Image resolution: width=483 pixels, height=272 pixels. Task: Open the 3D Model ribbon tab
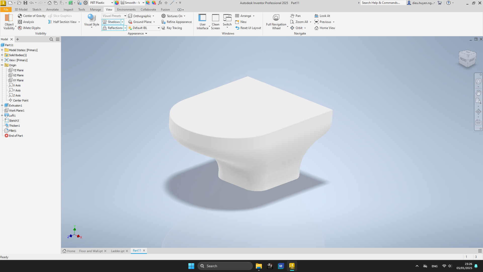point(21,10)
